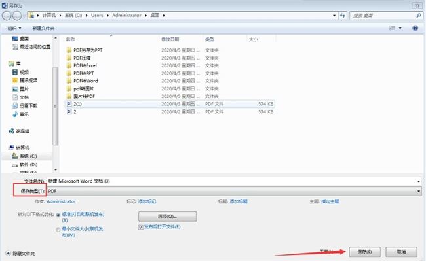Click the 保存(S) button
The height and width of the screenshot is (261, 426).
click(x=364, y=252)
